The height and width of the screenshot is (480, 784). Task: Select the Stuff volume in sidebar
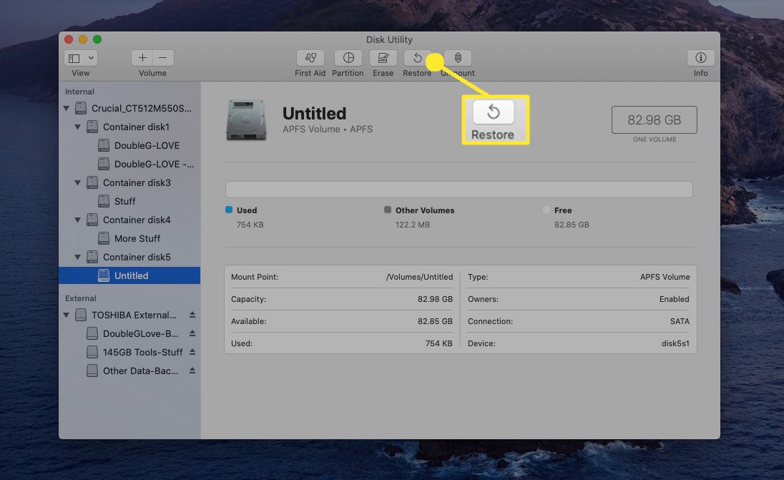point(124,202)
